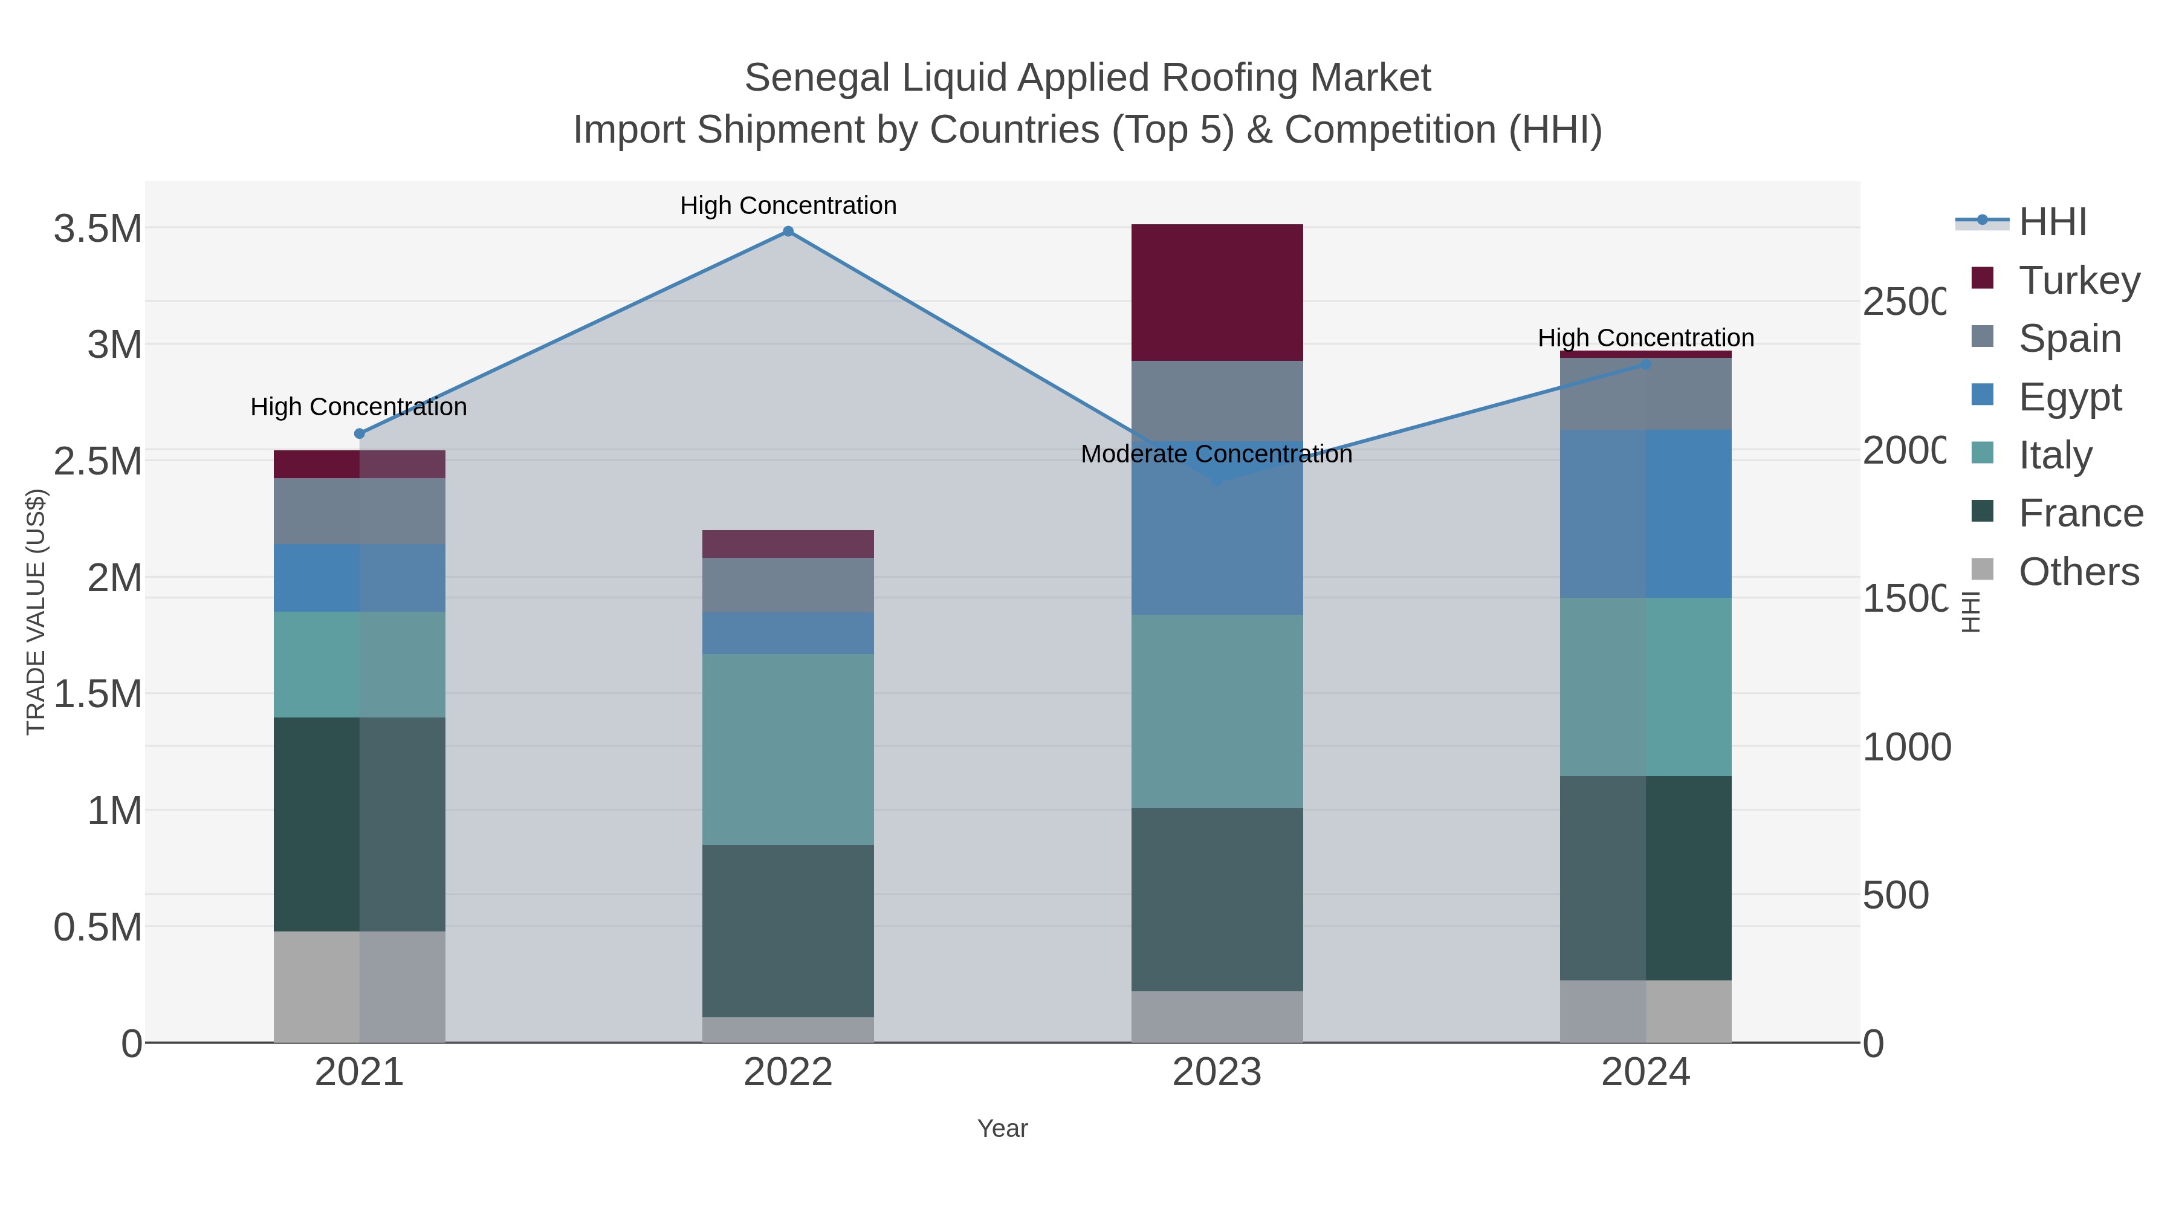Screen dimensions: 2176x1224
Task: Toggle the Spain legend entry
Action: [2046, 338]
